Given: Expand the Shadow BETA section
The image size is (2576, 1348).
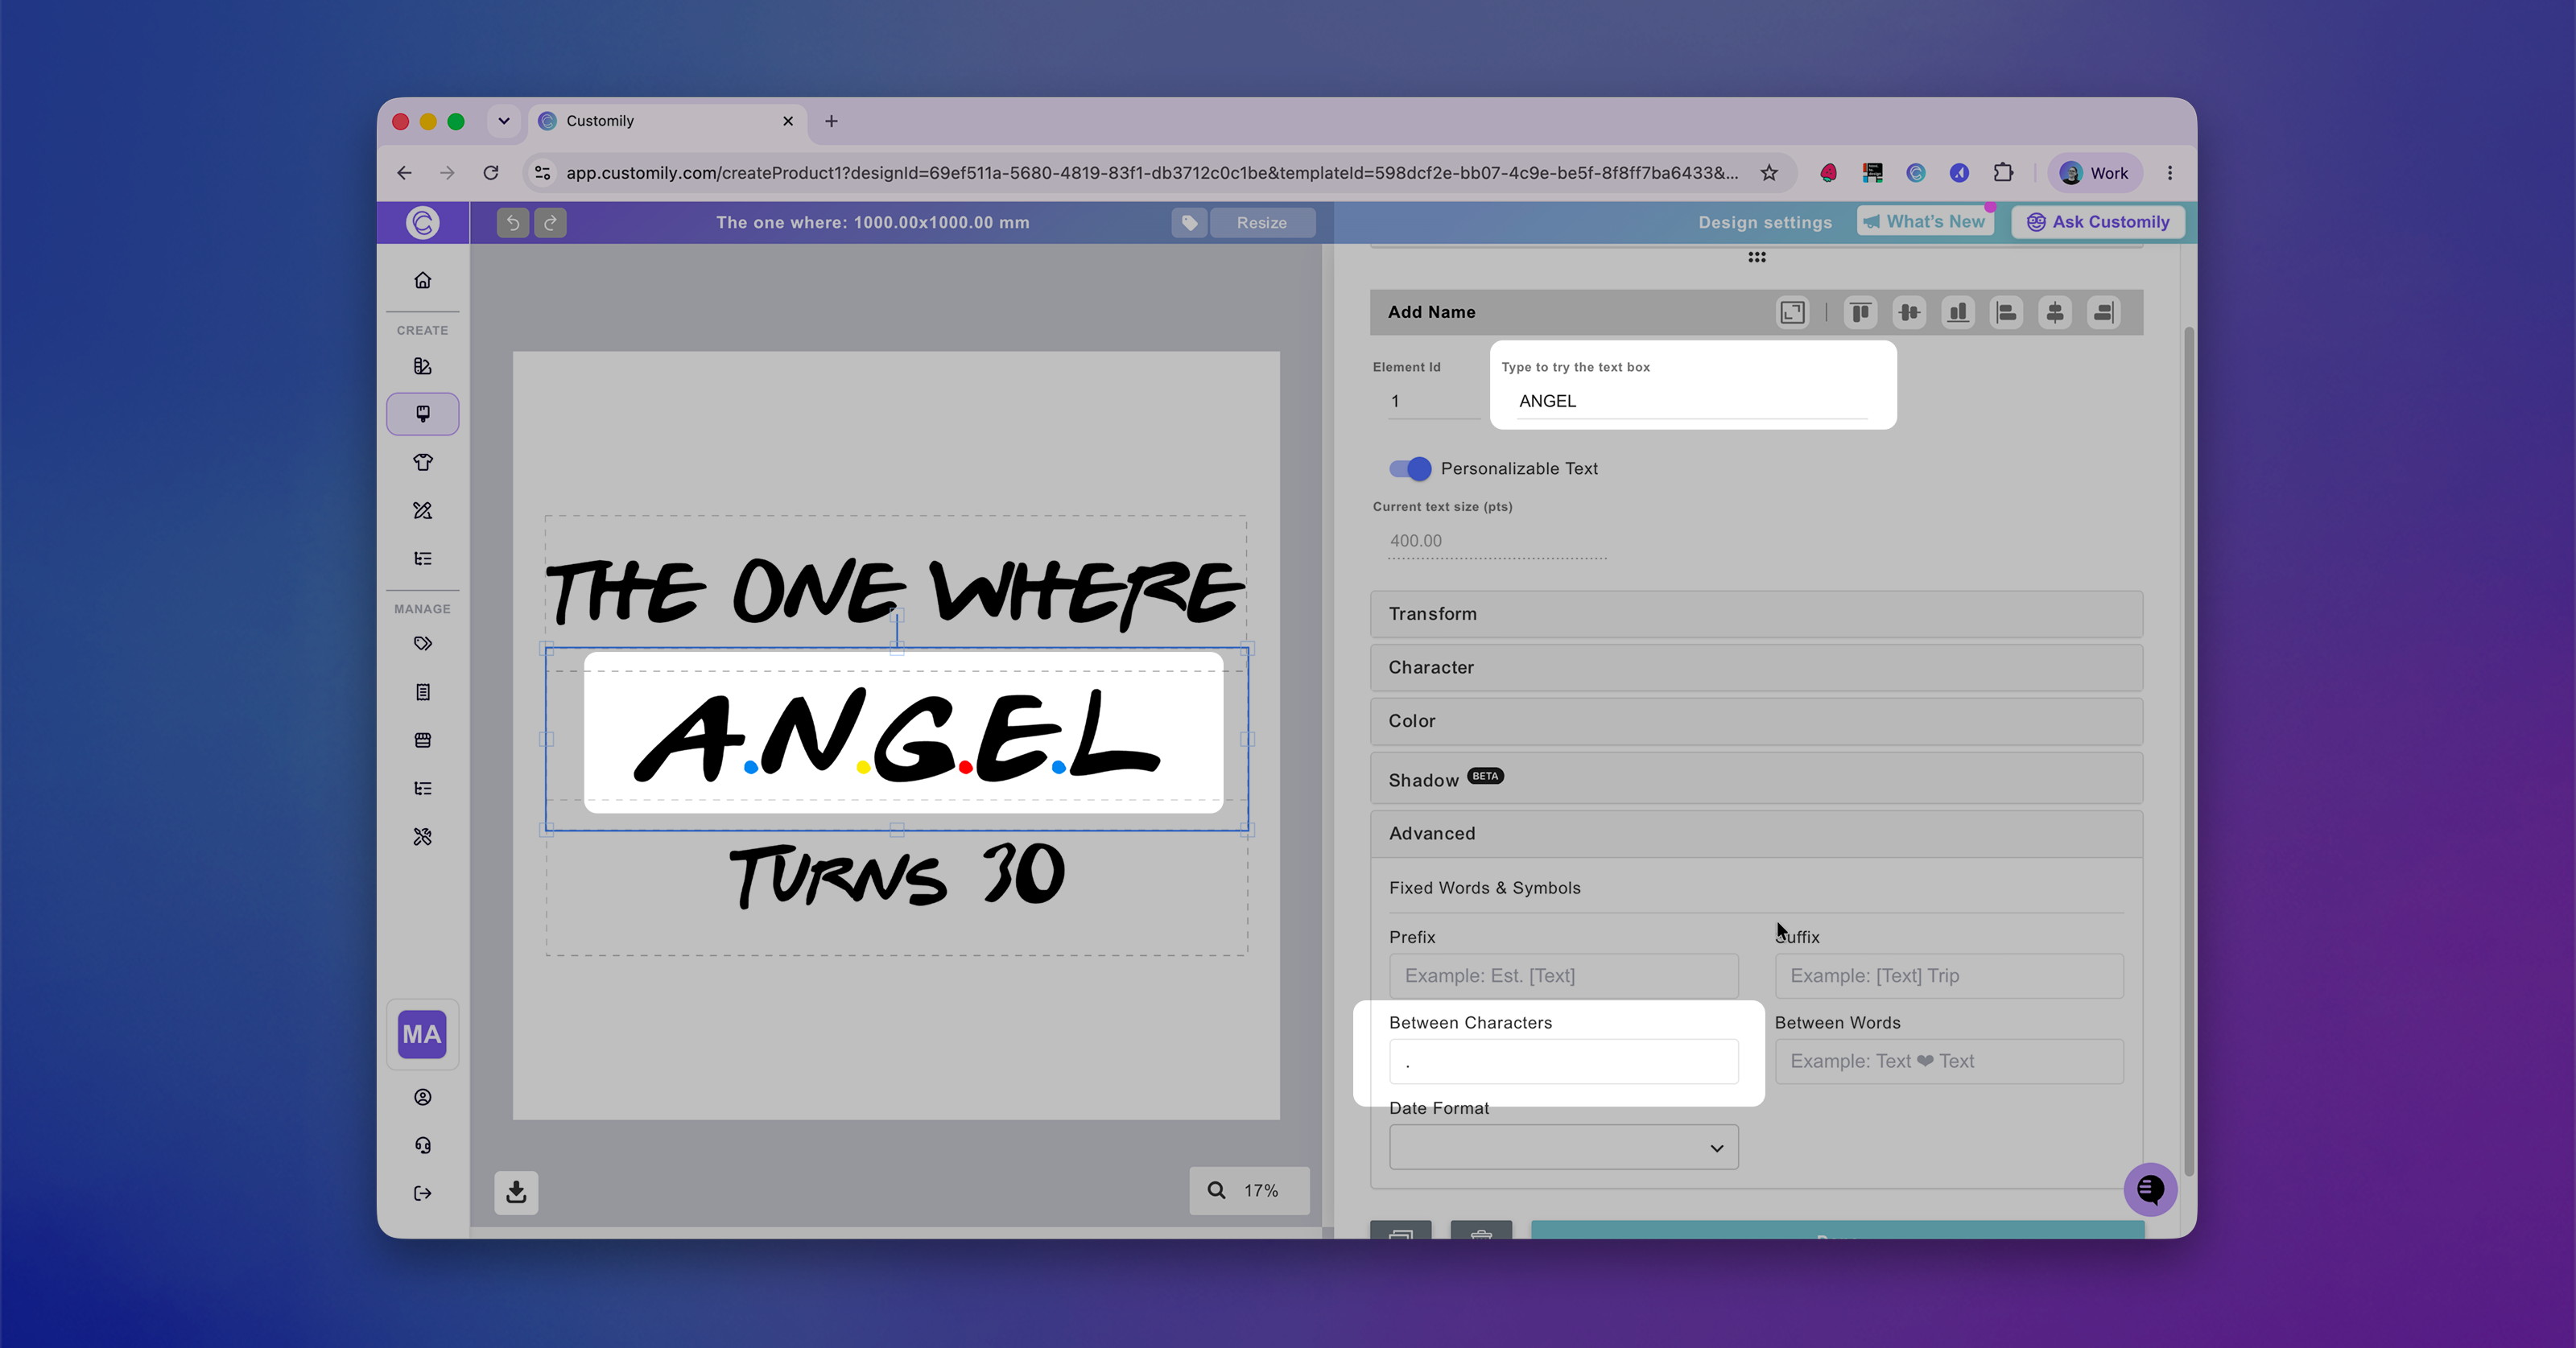Looking at the screenshot, I should coord(1756,779).
